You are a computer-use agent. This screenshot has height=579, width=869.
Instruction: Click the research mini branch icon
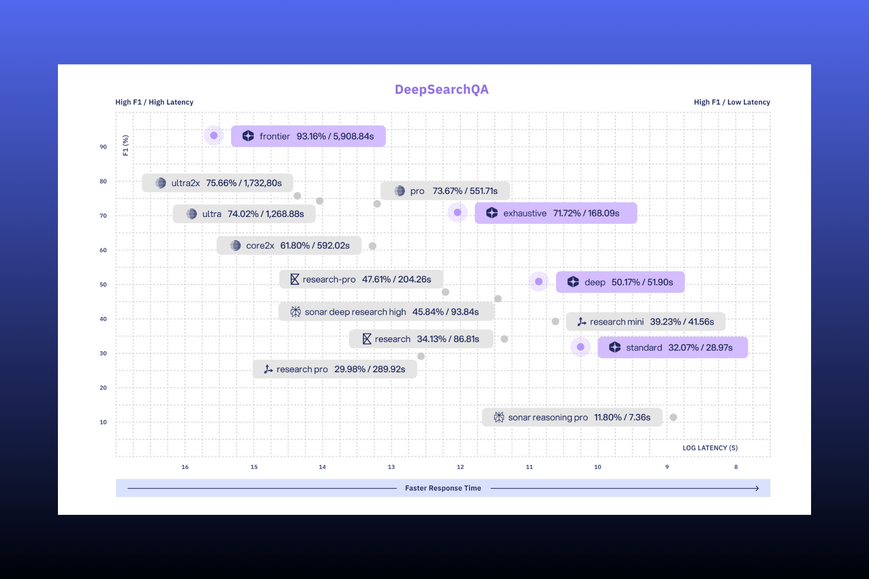[582, 322]
